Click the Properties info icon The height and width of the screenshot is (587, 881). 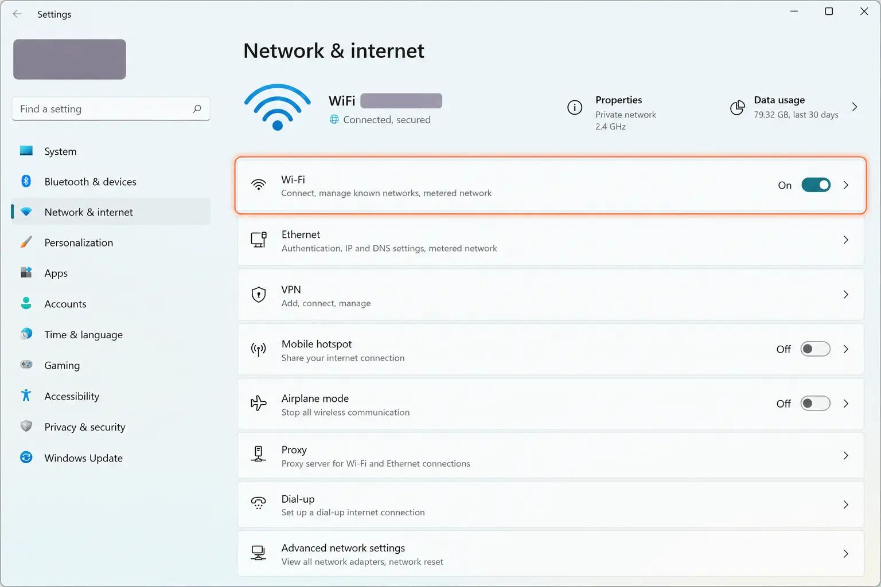click(x=575, y=107)
